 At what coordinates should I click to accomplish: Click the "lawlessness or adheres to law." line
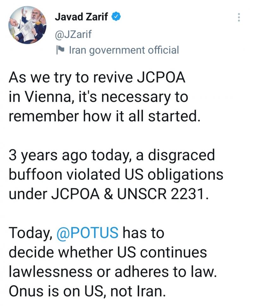point(113,272)
